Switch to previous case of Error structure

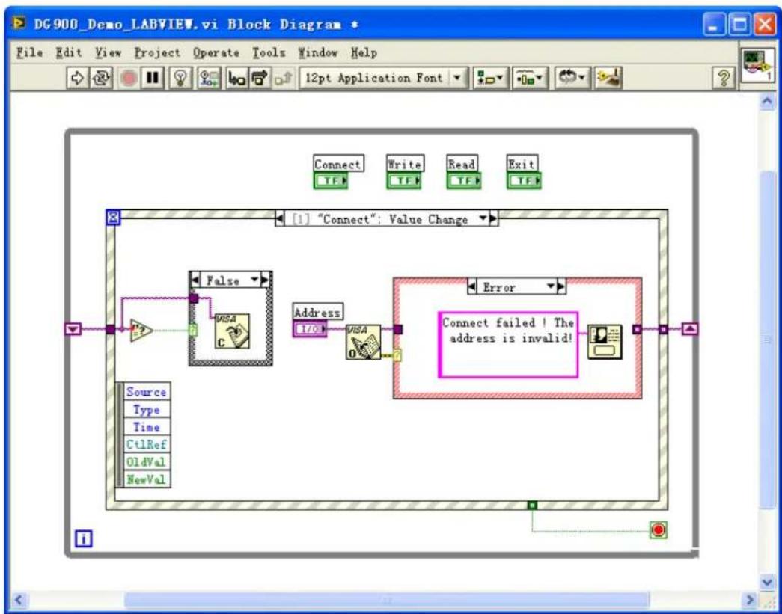click(x=471, y=287)
